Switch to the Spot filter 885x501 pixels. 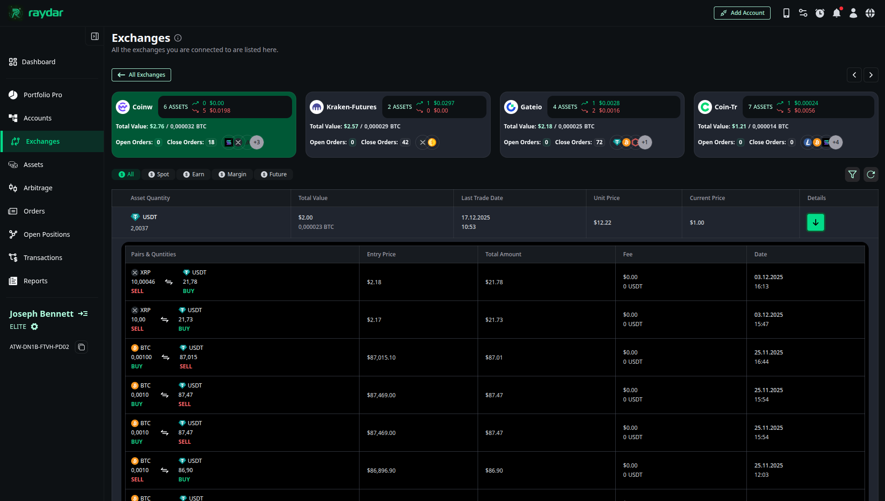(x=158, y=174)
